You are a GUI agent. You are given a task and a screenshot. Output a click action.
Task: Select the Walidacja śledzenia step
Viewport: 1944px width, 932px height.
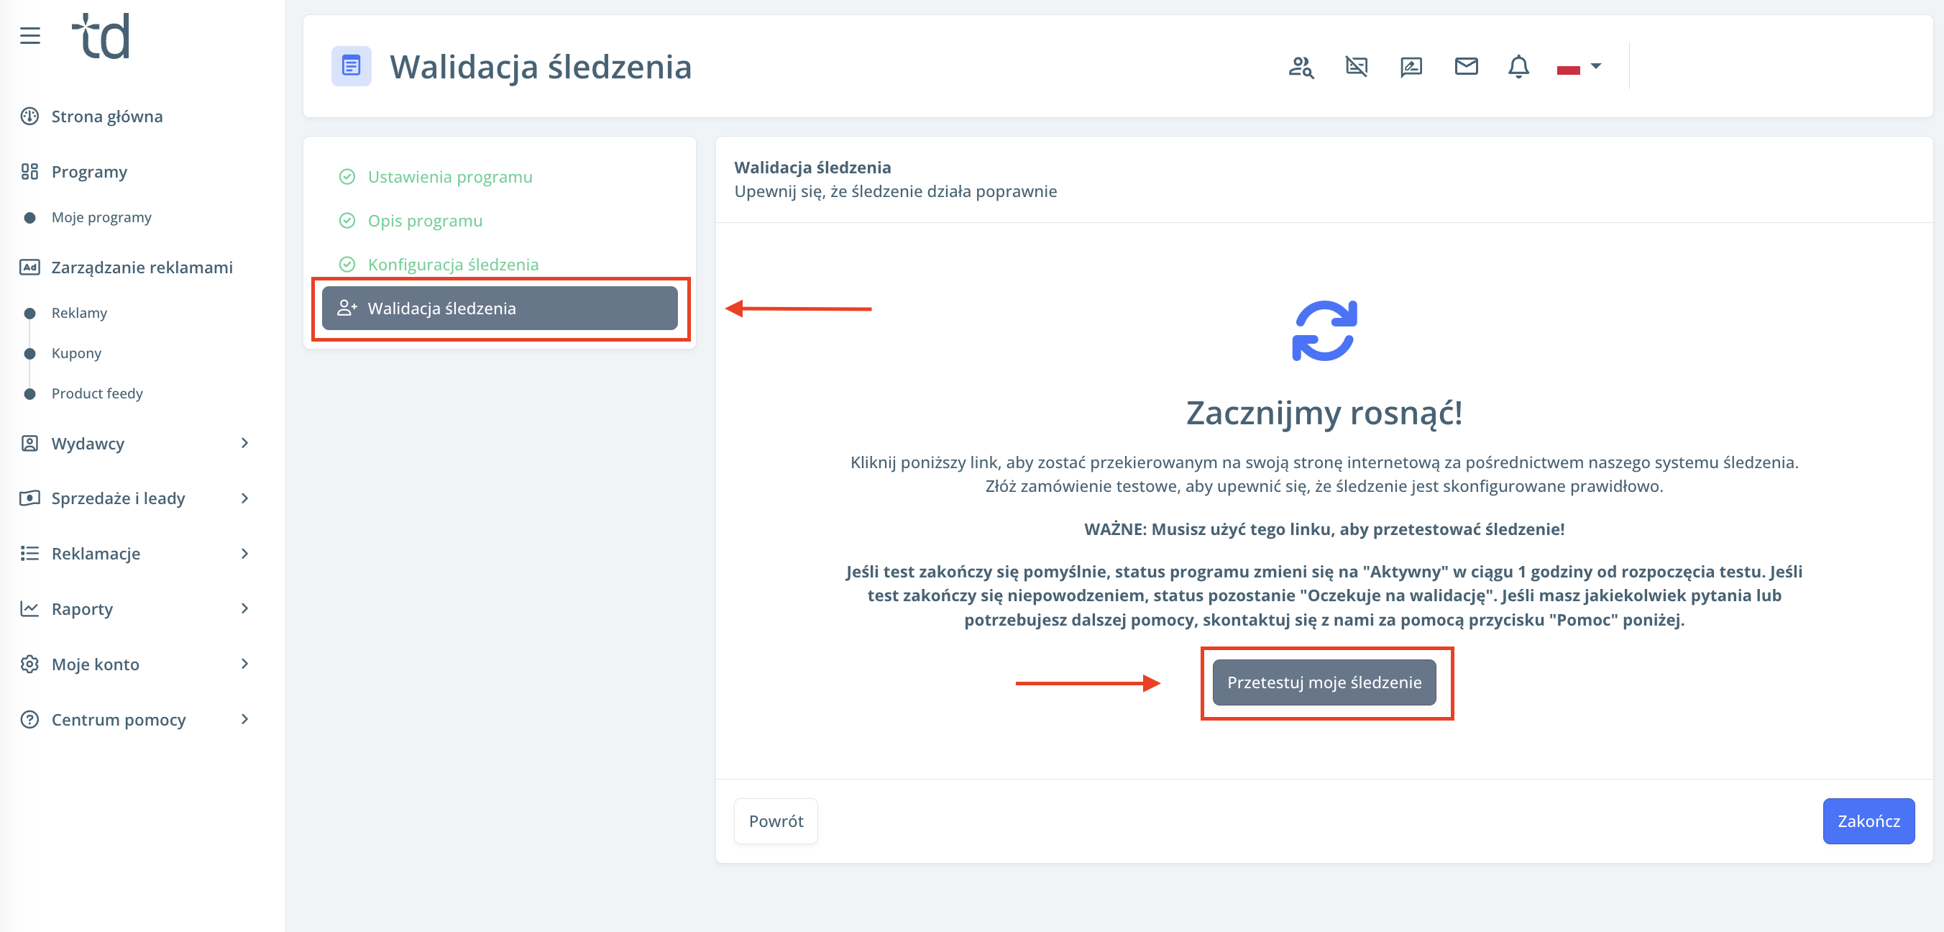pyautogui.click(x=500, y=308)
